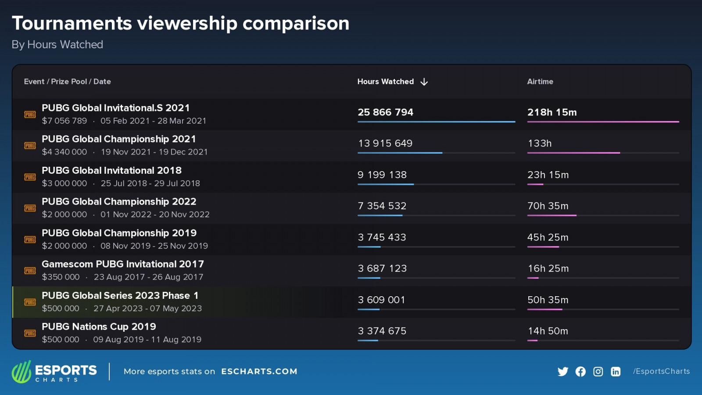Open PUBG Global Series 2023 Phase 1 event
Screen dimensions: 702x395
(x=120, y=296)
